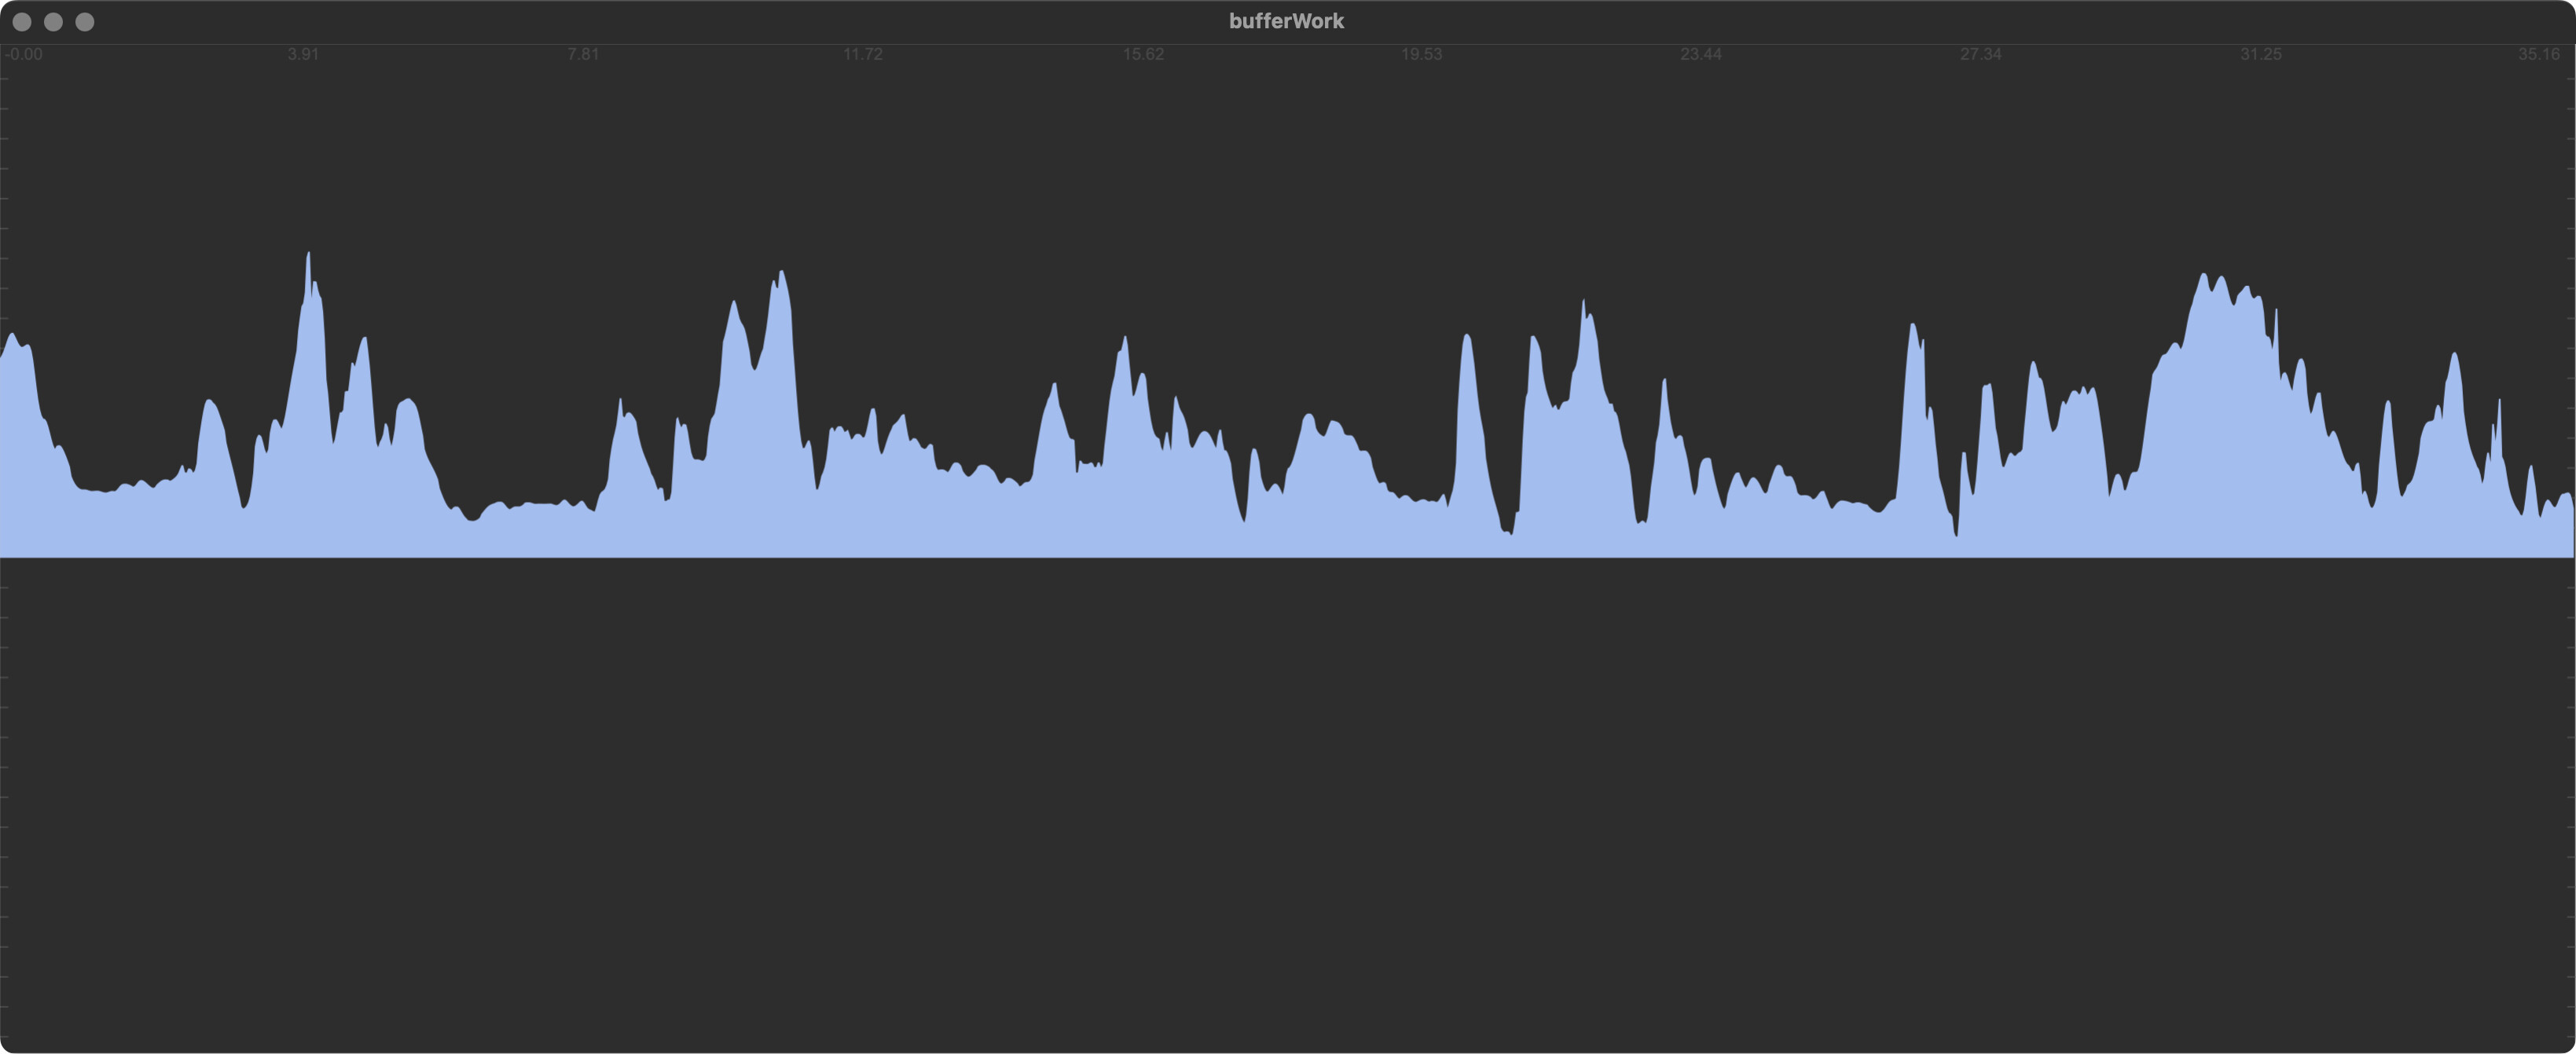Click the 31.25 time ruler label
Image resolution: width=2576 pixels, height=1054 pixels.
click(2260, 54)
